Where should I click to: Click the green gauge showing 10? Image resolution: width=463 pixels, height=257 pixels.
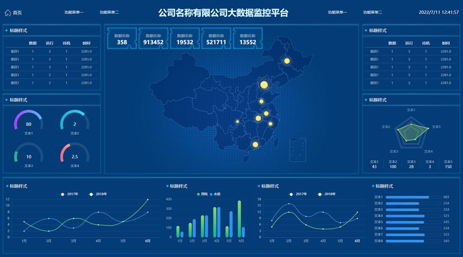pos(28,156)
